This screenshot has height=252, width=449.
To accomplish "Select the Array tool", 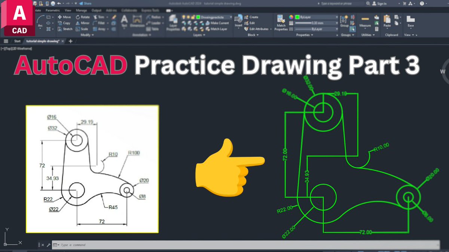I will (x=99, y=29).
